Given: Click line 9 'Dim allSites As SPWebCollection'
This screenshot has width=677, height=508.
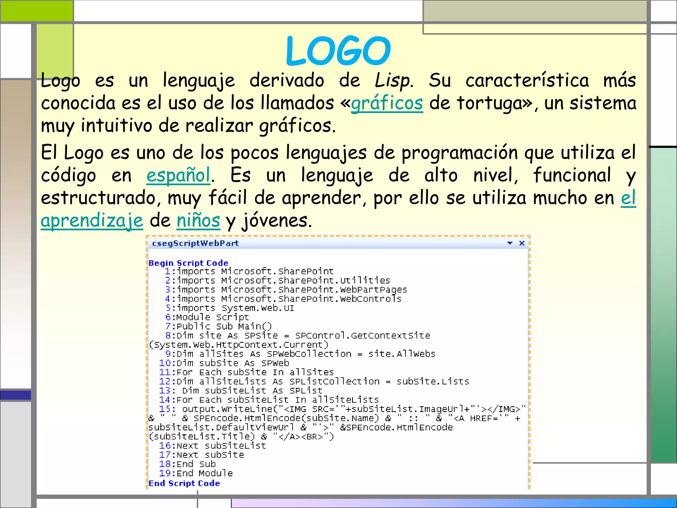Looking at the screenshot, I should tap(300, 354).
